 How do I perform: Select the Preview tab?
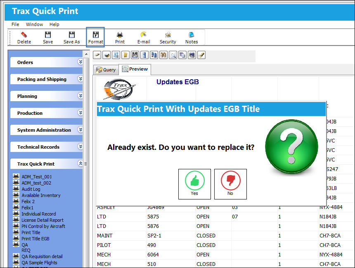click(135, 69)
